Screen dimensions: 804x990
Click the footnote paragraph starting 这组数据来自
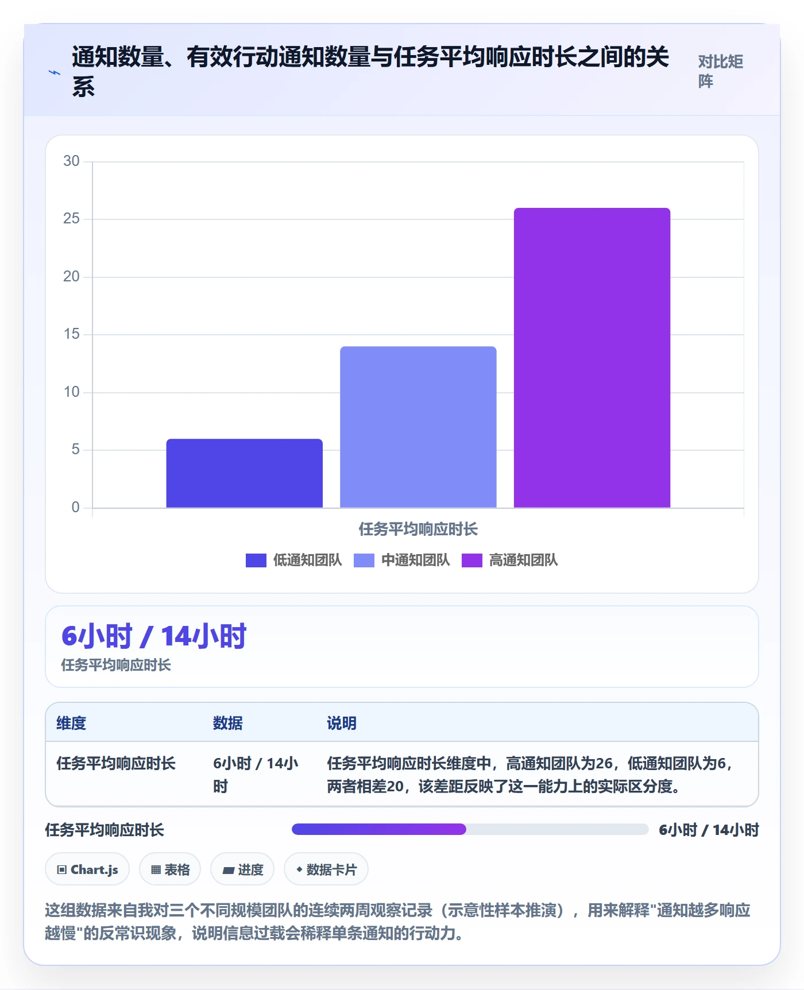click(x=398, y=922)
